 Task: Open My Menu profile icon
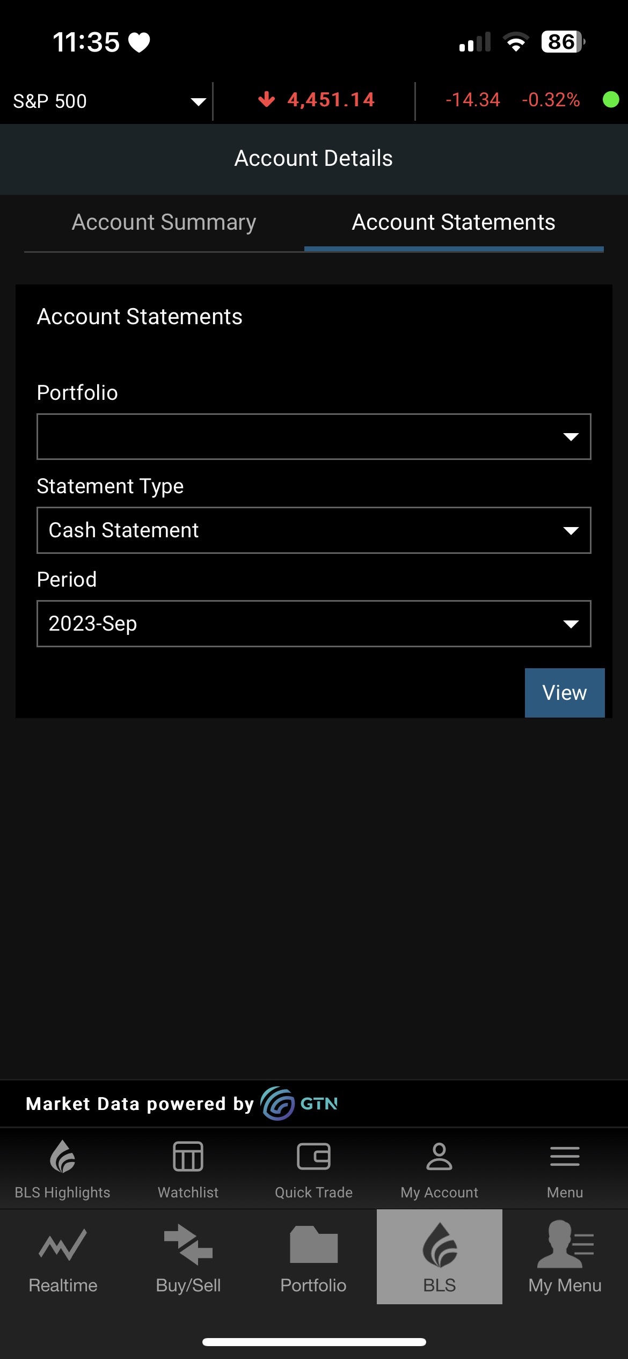coord(565,1245)
